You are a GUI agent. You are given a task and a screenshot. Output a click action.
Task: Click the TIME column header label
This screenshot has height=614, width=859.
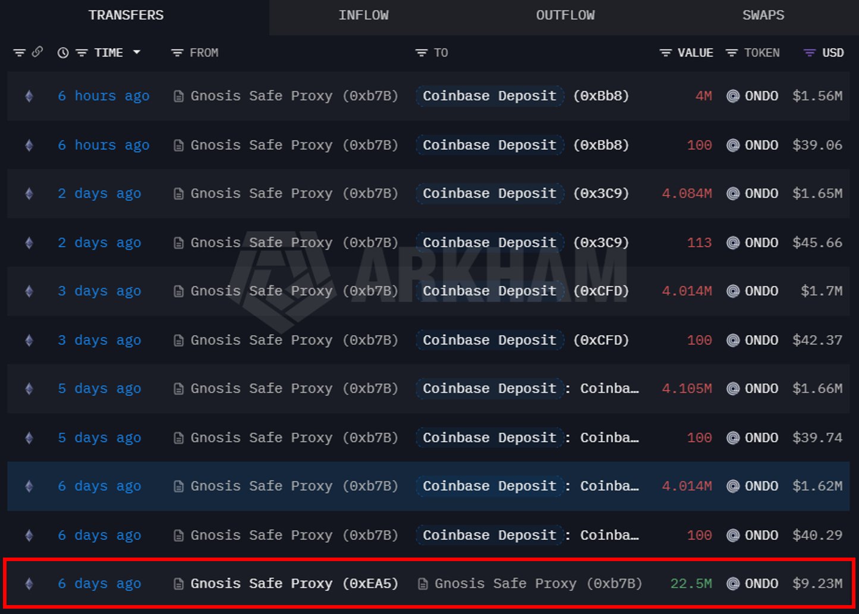coord(109,53)
